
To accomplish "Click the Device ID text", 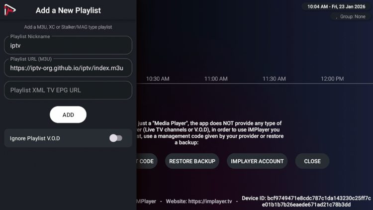I will [x=306, y=202].
